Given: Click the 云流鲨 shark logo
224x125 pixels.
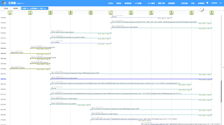Looking at the screenshot, I should 4,3.
